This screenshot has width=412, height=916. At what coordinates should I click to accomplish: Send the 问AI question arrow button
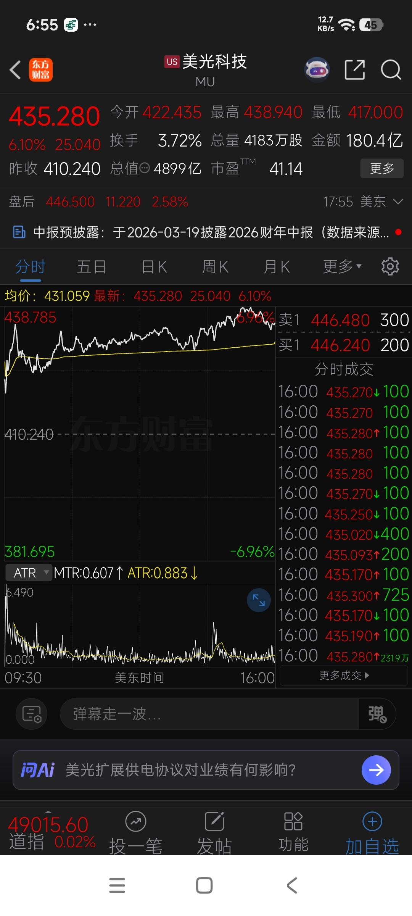pyautogui.click(x=376, y=770)
